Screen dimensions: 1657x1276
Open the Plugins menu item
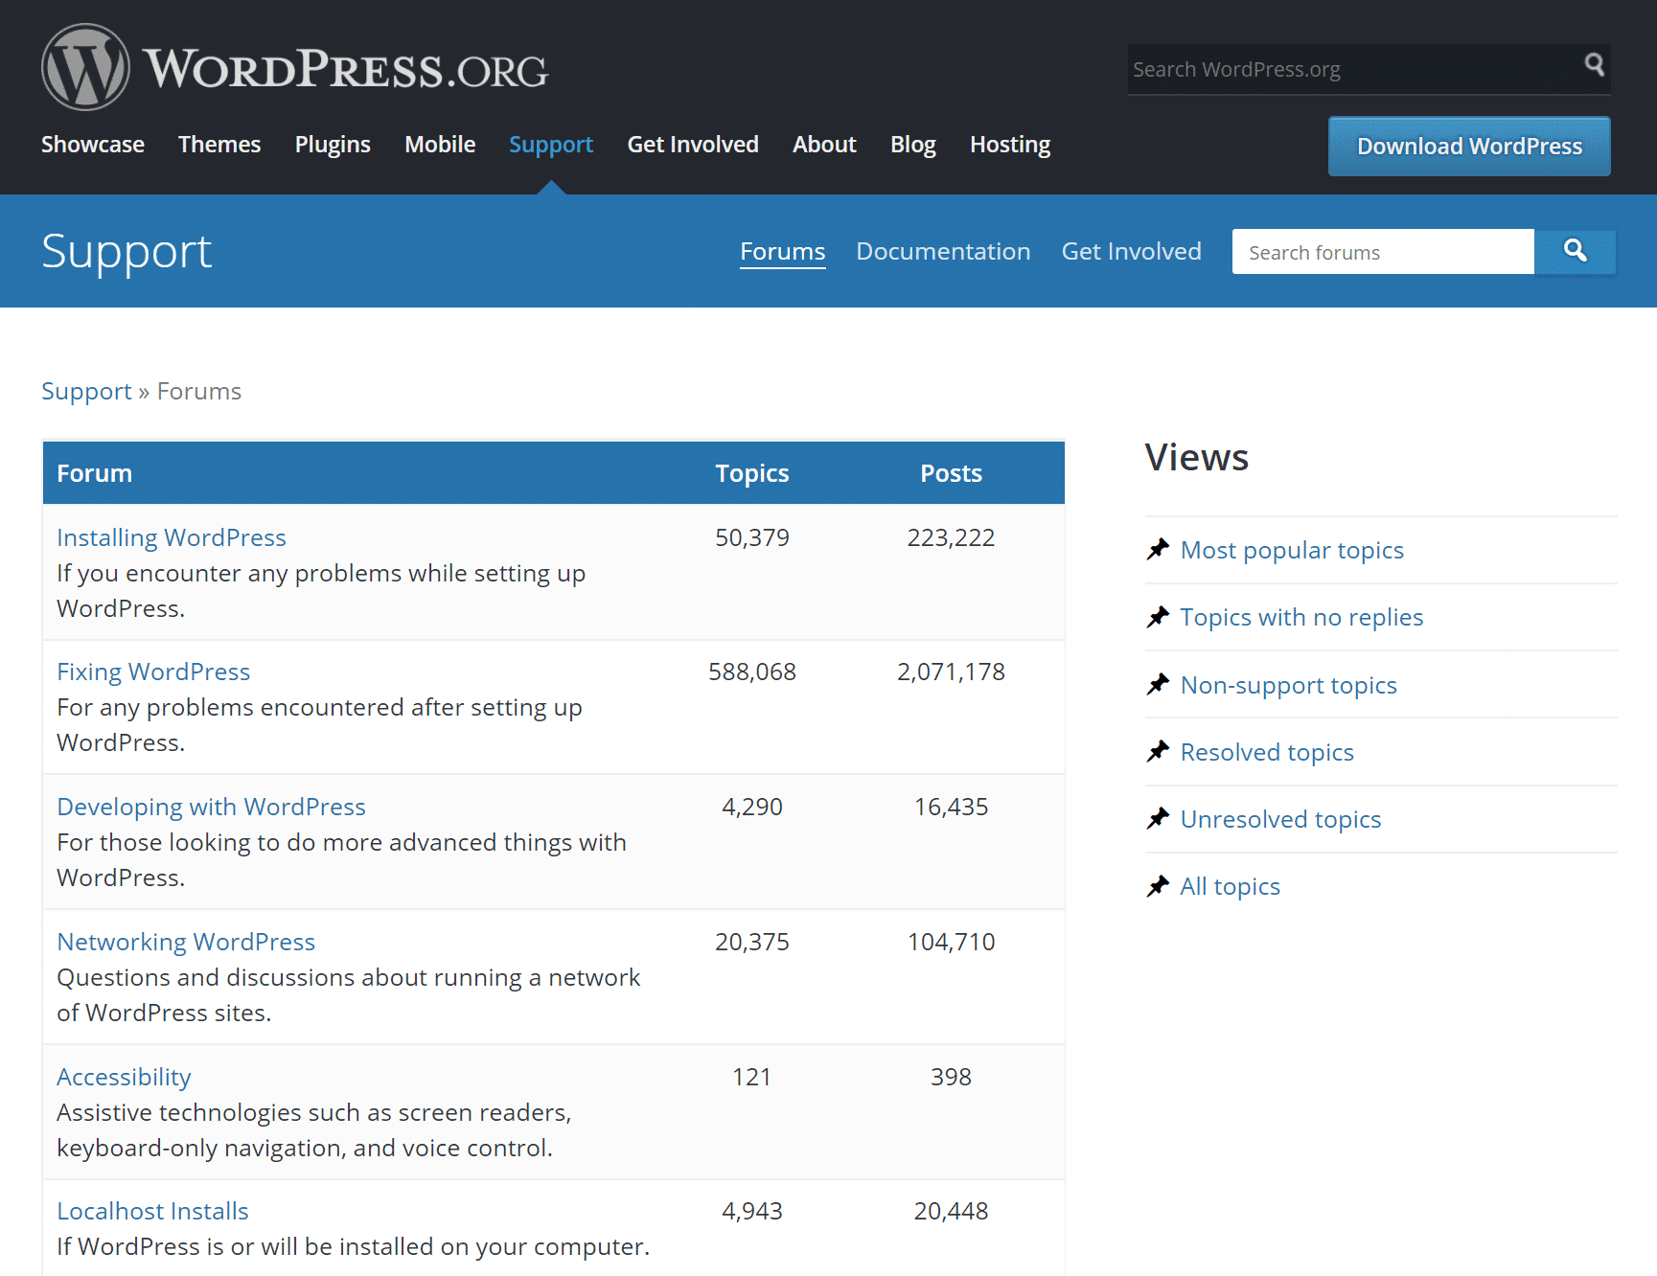click(x=332, y=145)
